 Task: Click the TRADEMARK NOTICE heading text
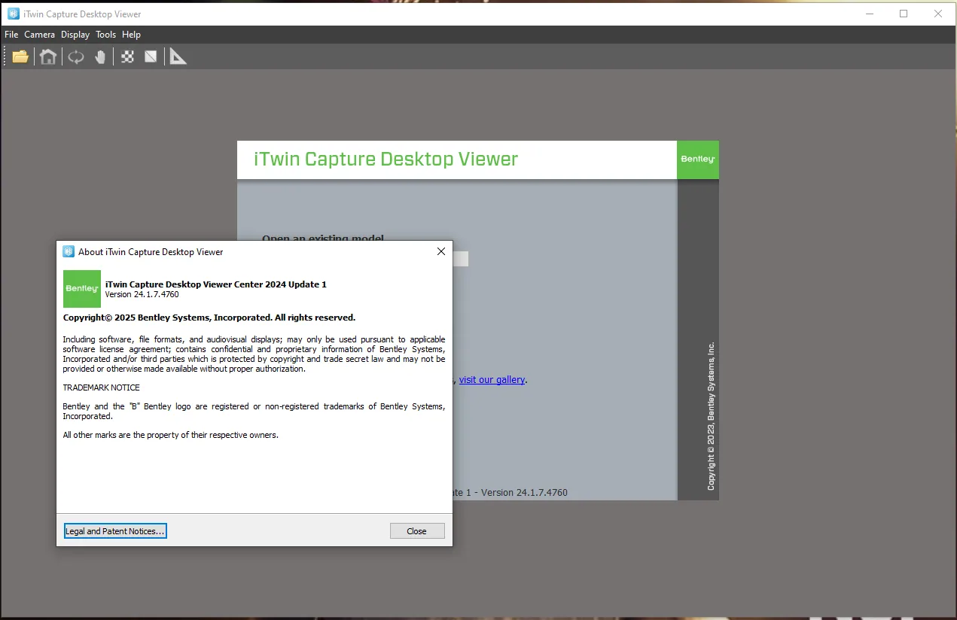[101, 387]
